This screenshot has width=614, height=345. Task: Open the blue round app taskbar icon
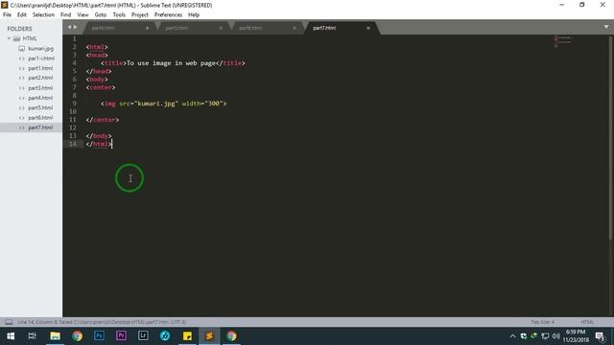coord(165,336)
